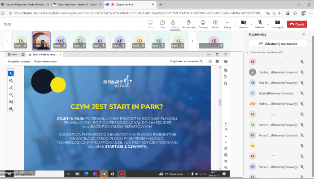This screenshot has height=179, width=314.
Task: Click the signature stamp tool in Acrobat
Action: [11, 108]
